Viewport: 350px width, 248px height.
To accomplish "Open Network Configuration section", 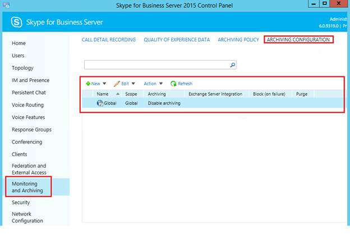I will coord(27,217).
